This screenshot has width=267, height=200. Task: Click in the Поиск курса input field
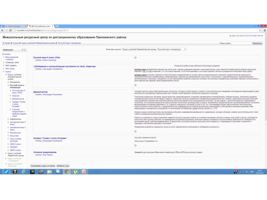click(x=241, y=43)
